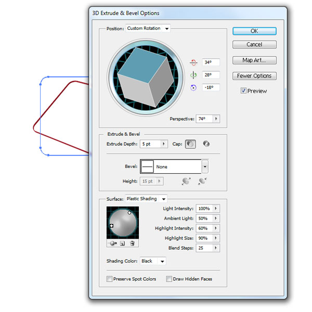Image resolution: width=312 pixels, height=312 pixels.
Task: Add a new light icon
Action: point(122,243)
